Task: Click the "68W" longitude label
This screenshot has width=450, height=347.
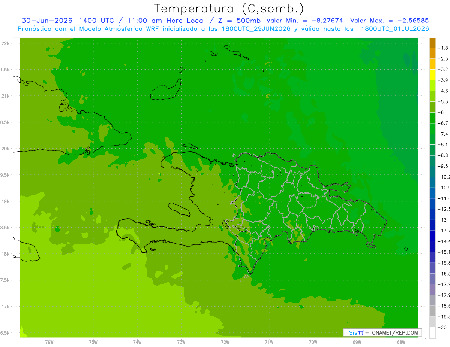Action: pos(400,342)
